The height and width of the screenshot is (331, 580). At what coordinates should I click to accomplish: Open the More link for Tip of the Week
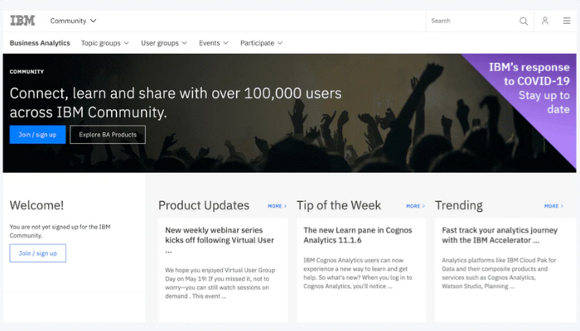pos(415,206)
